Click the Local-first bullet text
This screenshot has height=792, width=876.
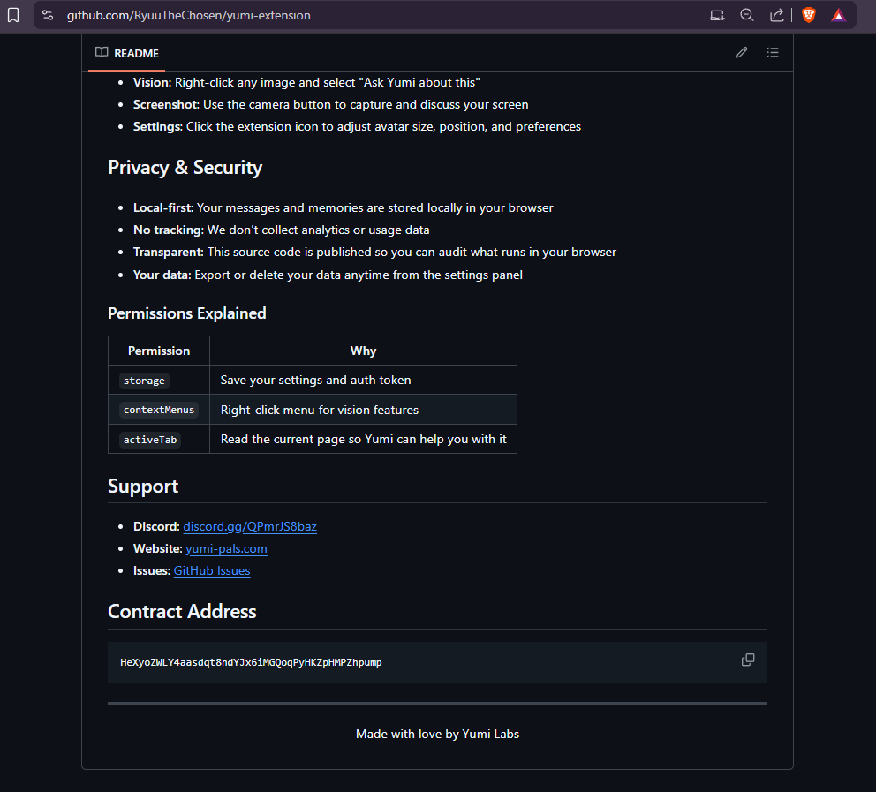(343, 207)
